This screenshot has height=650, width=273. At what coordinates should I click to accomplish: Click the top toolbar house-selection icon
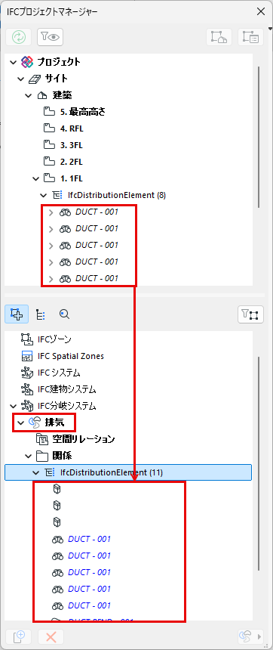pos(219,37)
